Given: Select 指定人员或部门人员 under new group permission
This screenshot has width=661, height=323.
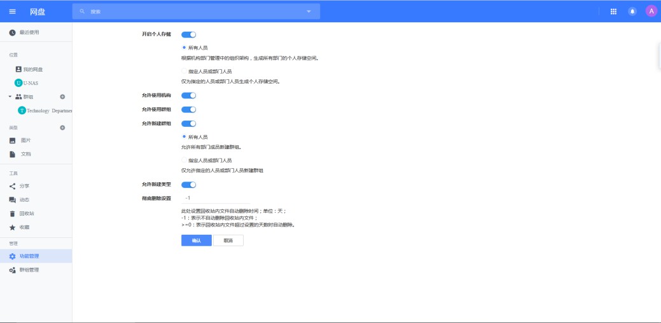Looking at the screenshot, I should (x=184, y=161).
